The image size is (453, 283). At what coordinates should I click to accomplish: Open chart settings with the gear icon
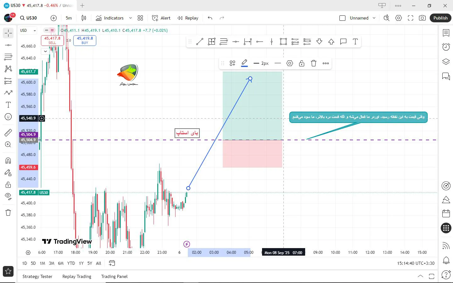(399, 18)
